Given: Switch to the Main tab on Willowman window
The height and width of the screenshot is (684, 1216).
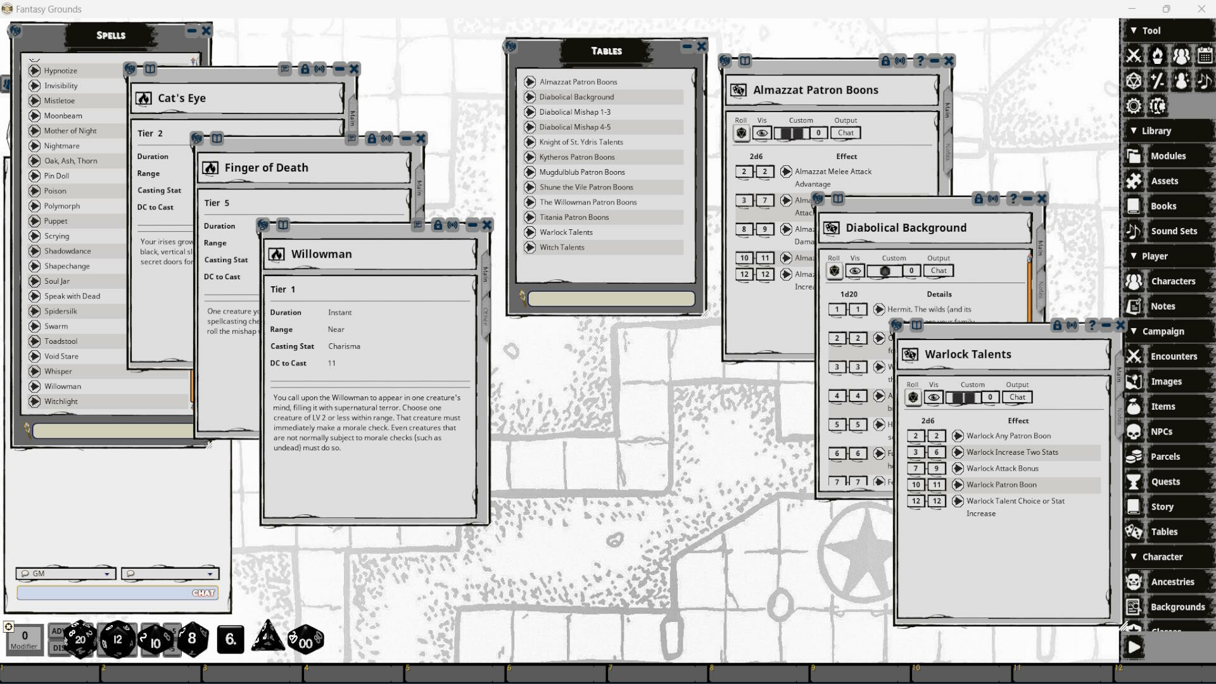Looking at the screenshot, I should point(485,271).
